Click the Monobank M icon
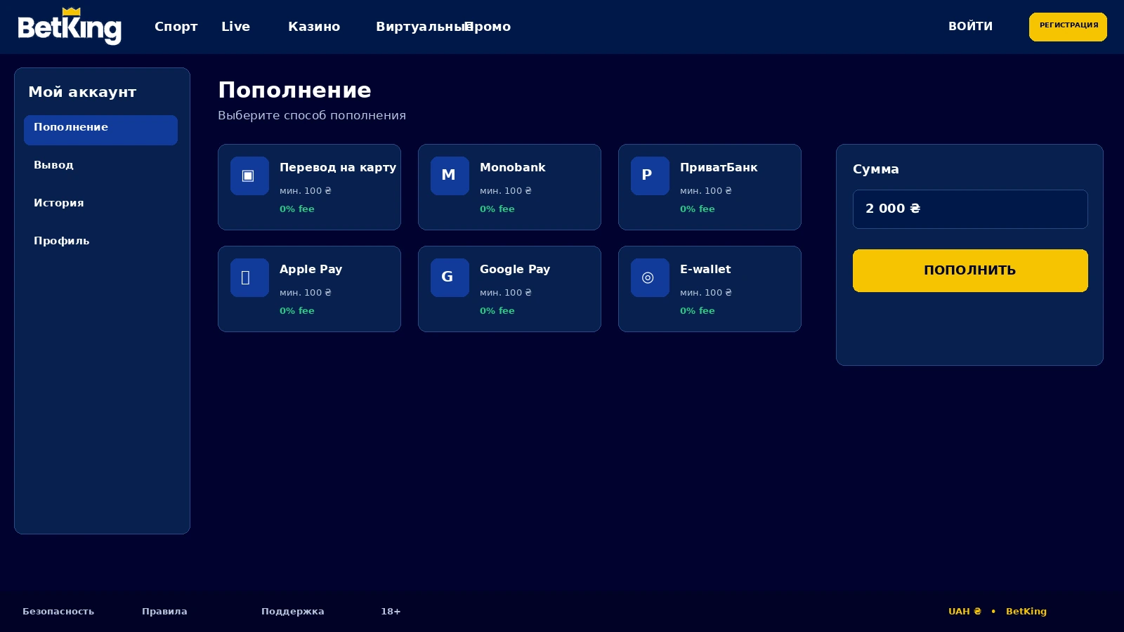The image size is (1124, 632). [x=450, y=176]
